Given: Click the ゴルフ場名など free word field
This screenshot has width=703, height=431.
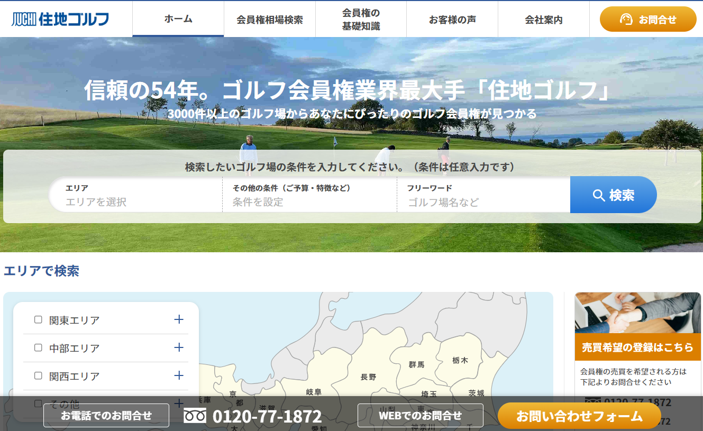Looking at the screenshot, I should click(483, 195).
